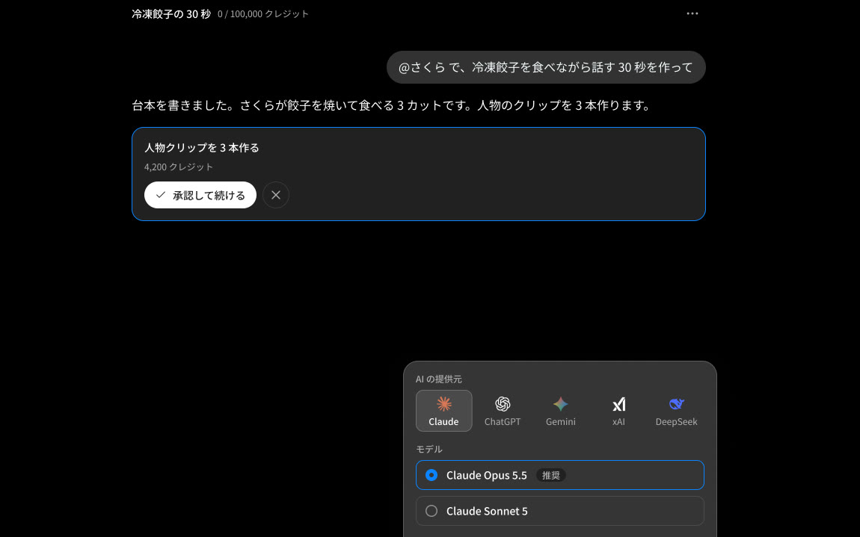Viewport: 860px width, 537px height.
Task: Click the project title 冷凍餃子の 30 秒
Action: 171,13
